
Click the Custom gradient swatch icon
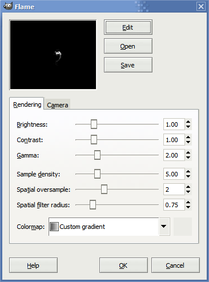tap(54, 227)
